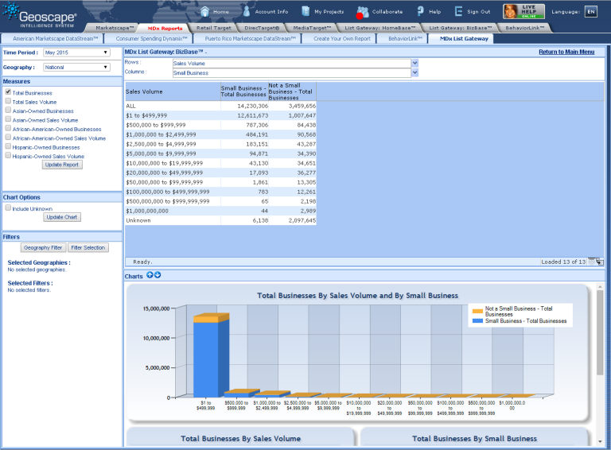Open the DirecTarget tab
The width and height of the screenshot is (611, 450).
pyautogui.click(x=262, y=28)
